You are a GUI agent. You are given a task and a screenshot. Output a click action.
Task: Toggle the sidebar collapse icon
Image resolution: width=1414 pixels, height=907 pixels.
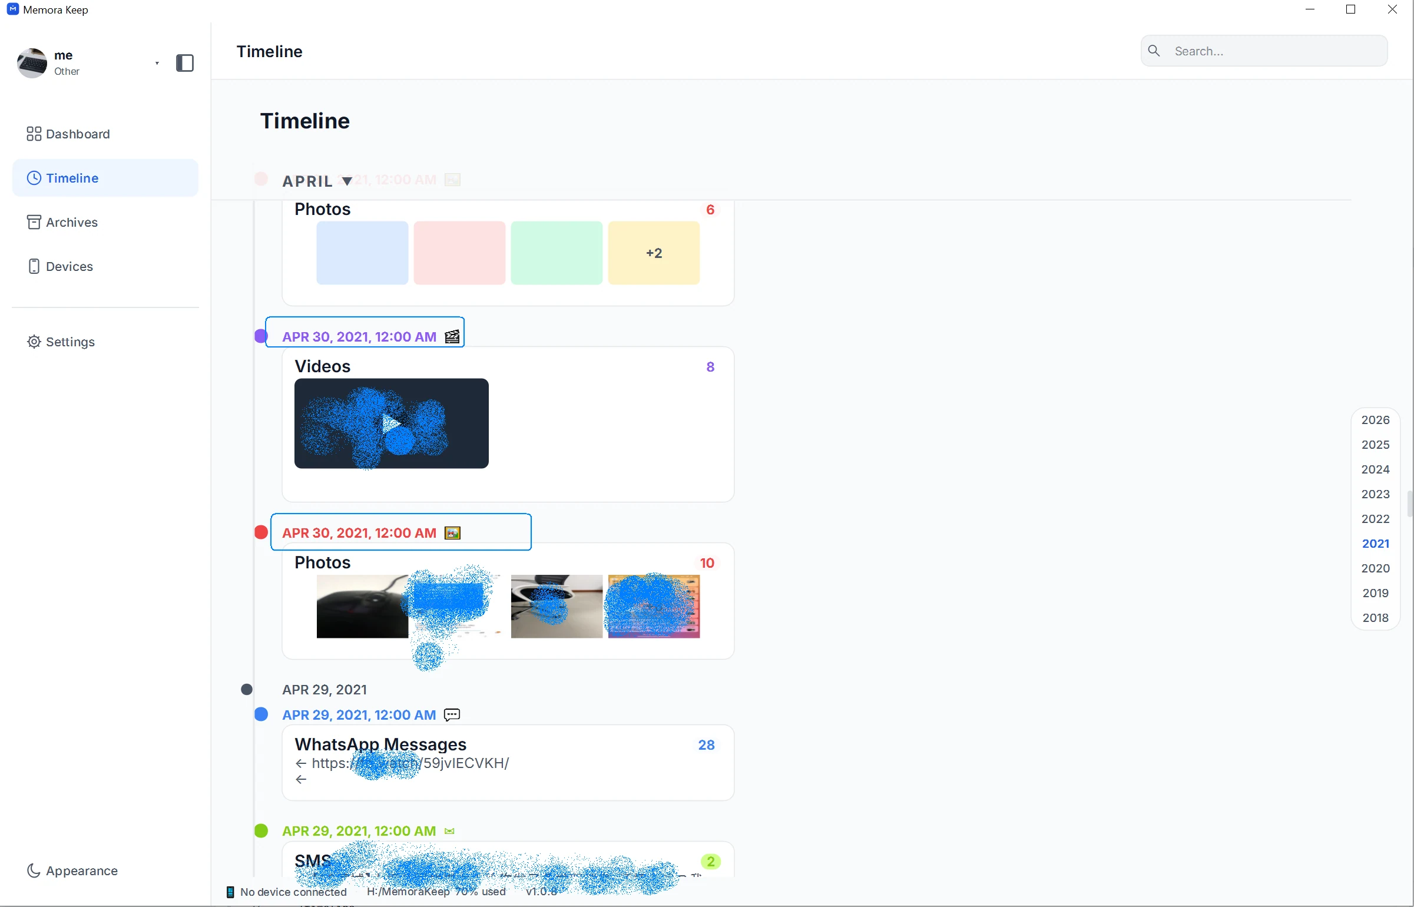tap(185, 63)
